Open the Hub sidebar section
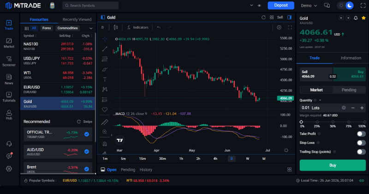Viewport: 369px width, 194px height. click(9, 115)
